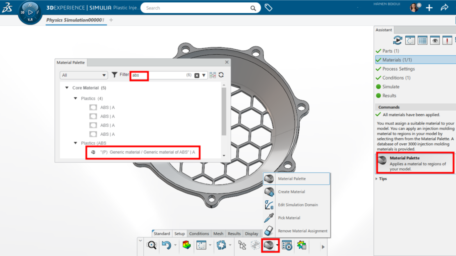This screenshot has height=256, width=456.
Task: Click the zoom fit magnifier tool
Action: [152, 245]
